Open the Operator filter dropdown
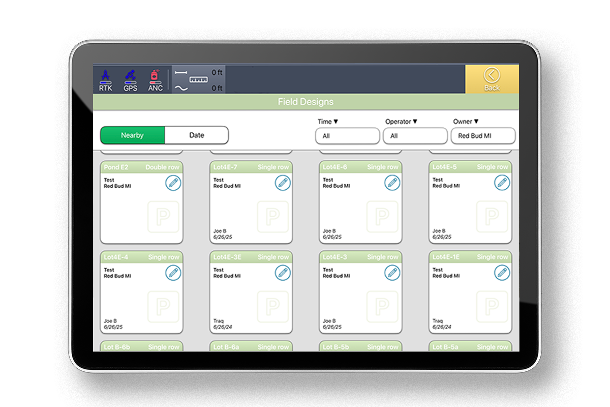This screenshot has width=610, height=407. (x=415, y=136)
